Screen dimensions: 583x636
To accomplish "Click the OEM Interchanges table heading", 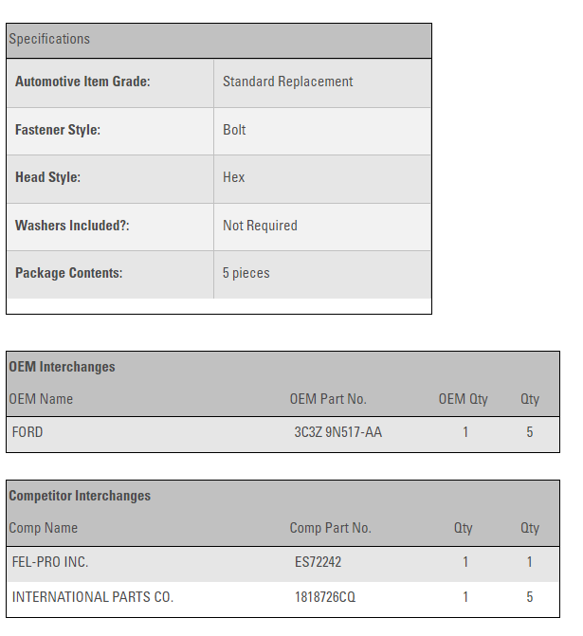I will tap(62, 367).
